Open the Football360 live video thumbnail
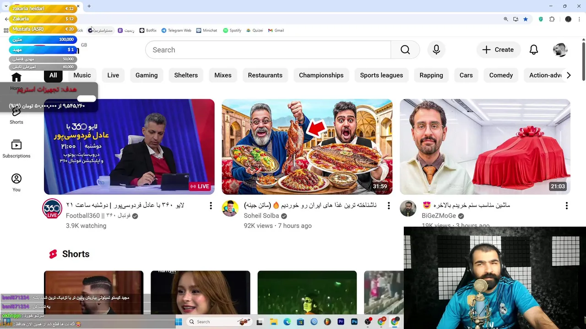 click(129, 147)
